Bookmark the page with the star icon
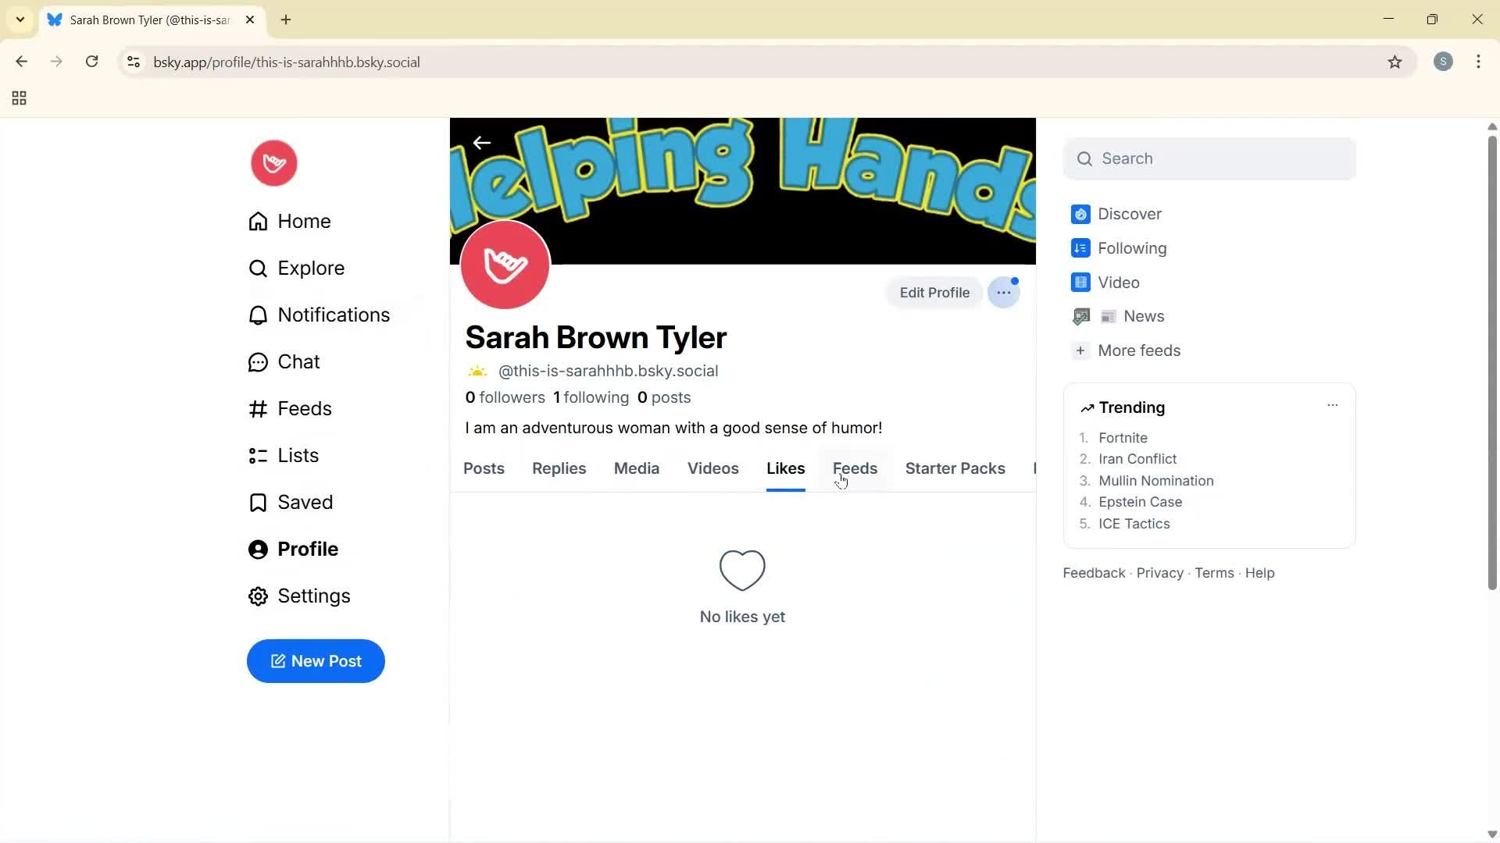This screenshot has height=843, width=1500. [1395, 62]
